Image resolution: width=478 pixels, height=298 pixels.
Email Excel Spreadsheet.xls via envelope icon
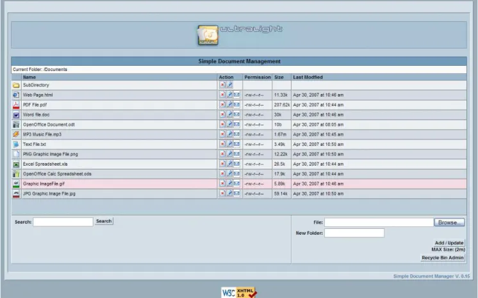click(x=236, y=164)
